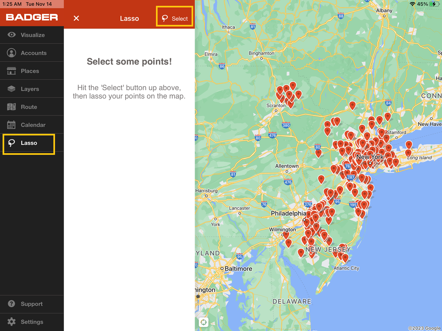Tap the Scranton city label
This screenshot has height=331, width=442.
[x=276, y=106]
